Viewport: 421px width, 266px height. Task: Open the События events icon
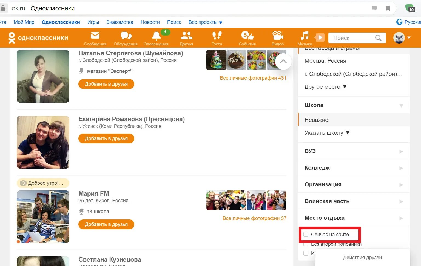[247, 36]
